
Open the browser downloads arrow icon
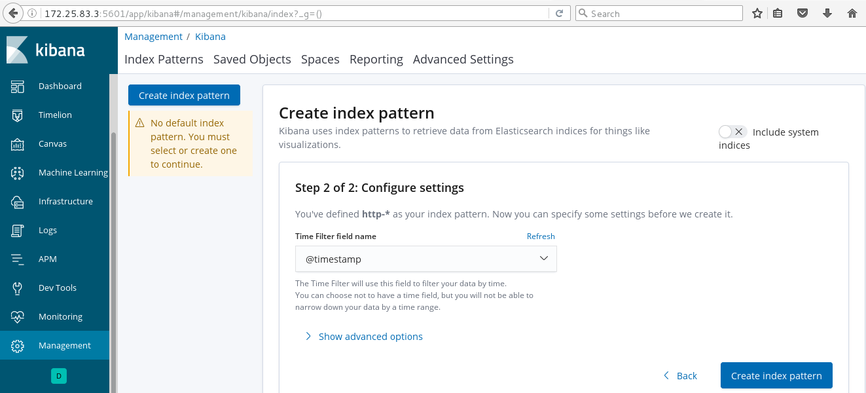tap(827, 13)
